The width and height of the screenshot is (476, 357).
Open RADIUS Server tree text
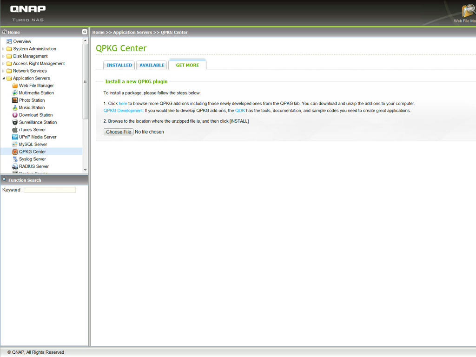click(34, 166)
